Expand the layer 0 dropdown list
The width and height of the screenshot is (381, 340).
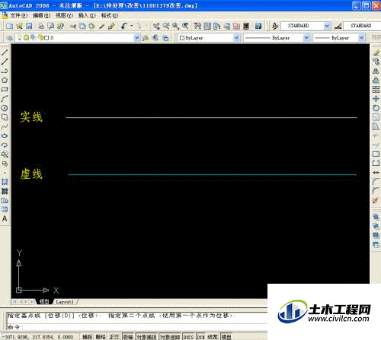(x=136, y=38)
